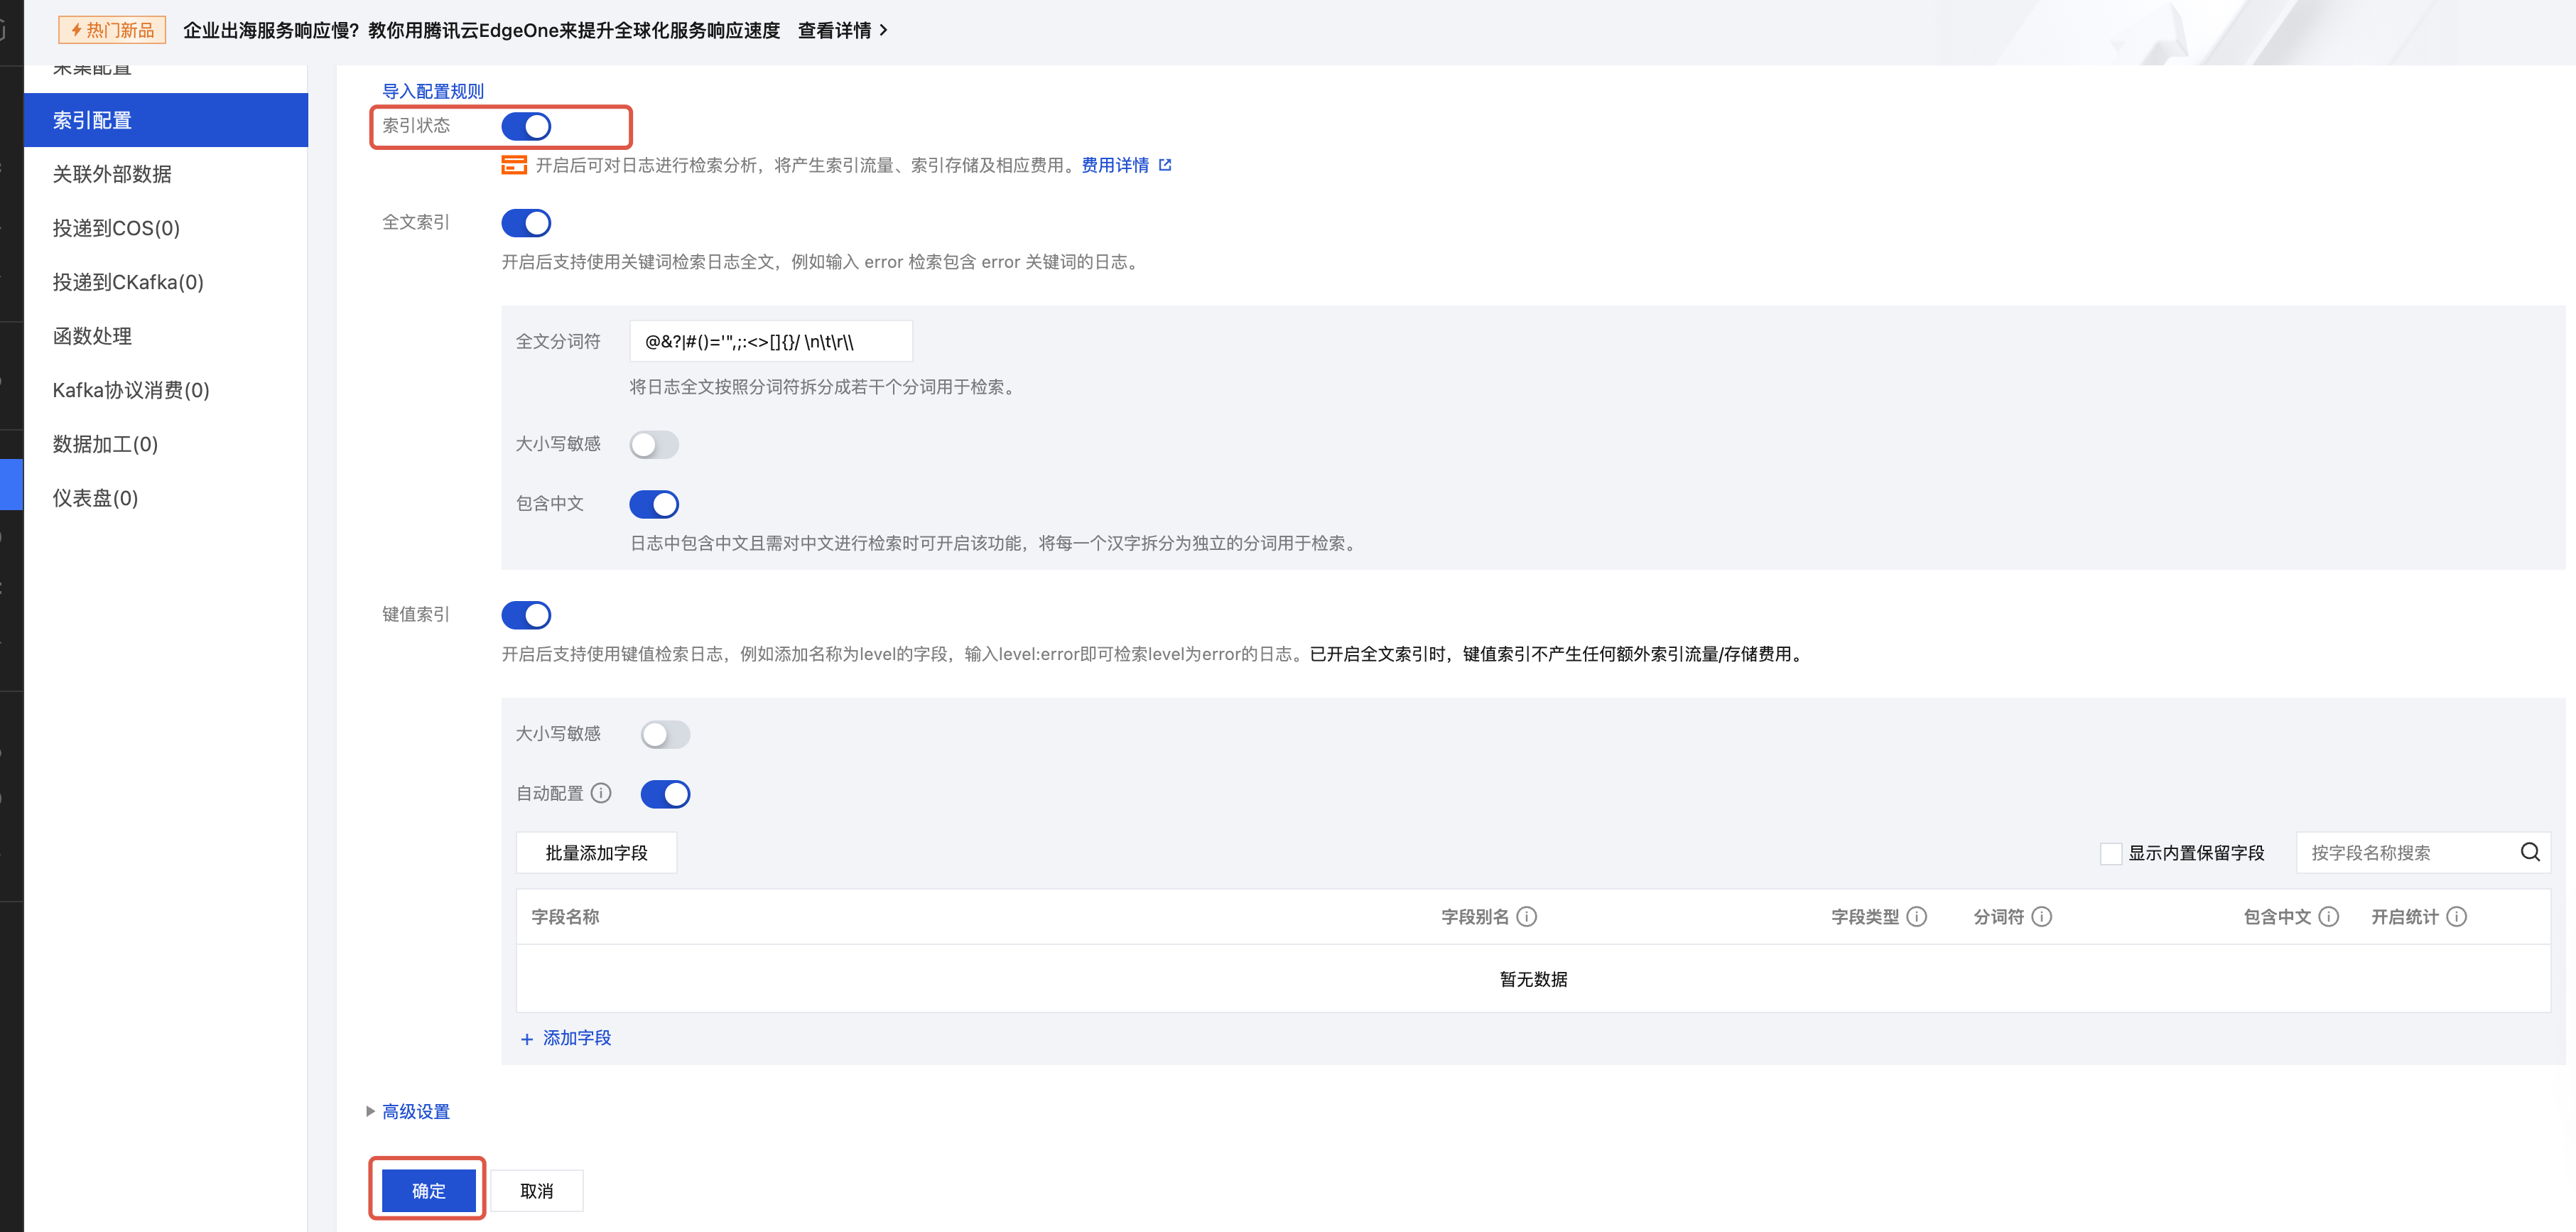Click the info icon next to 自动配置

click(601, 793)
